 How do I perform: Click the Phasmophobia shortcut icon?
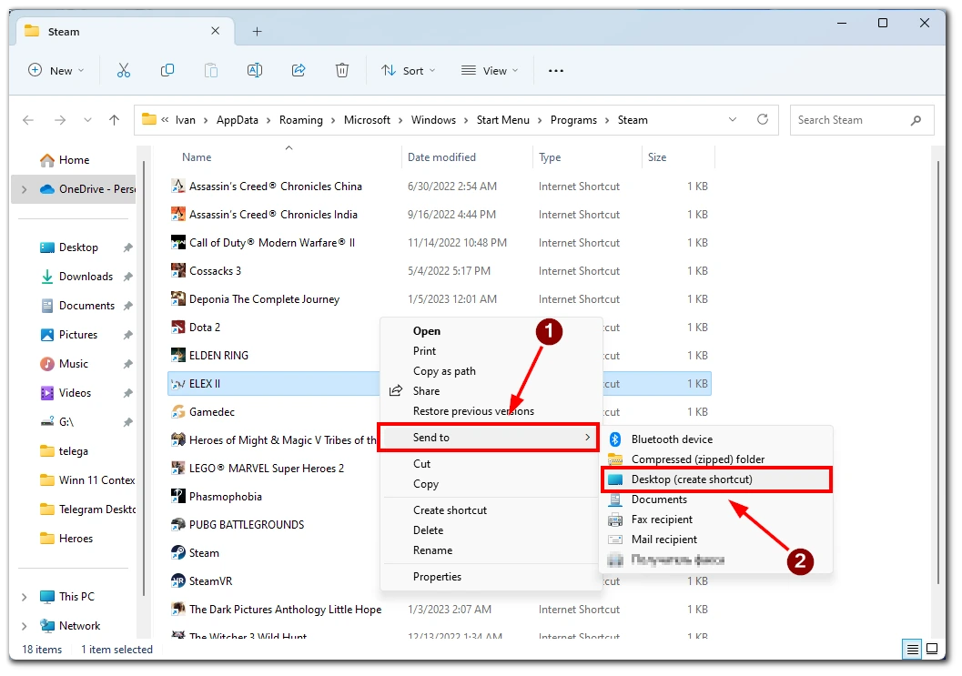click(177, 496)
